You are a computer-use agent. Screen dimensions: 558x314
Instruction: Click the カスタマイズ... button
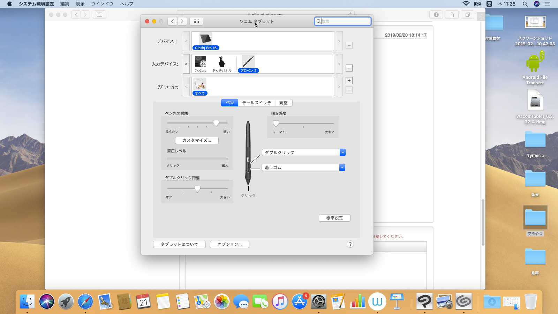(x=197, y=140)
